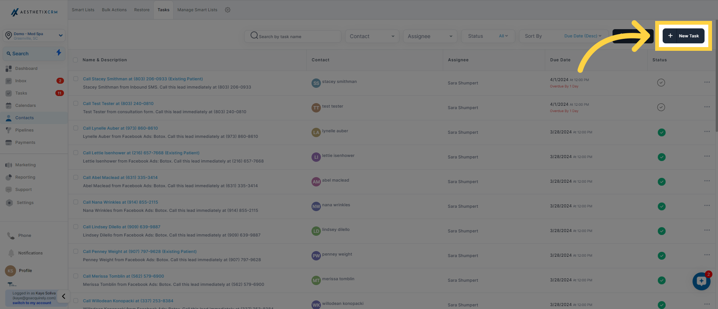Open the Manage Smart Lists tab
Screen dimensions: 718x309
tap(197, 10)
